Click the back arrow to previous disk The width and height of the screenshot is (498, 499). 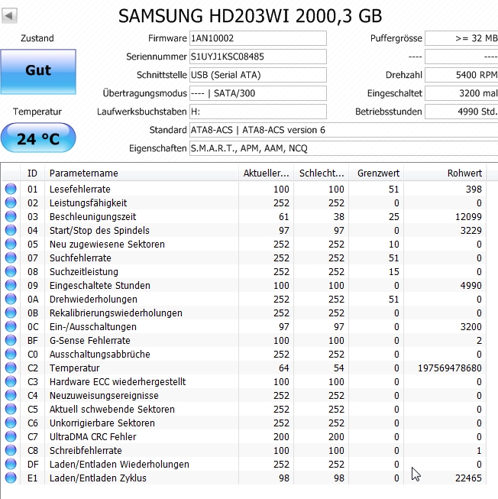[x=9, y=15]
